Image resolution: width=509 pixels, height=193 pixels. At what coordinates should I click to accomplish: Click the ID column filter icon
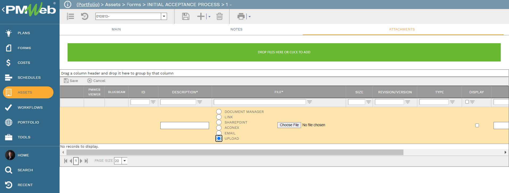pyautogui.click(x=153, y=102)
